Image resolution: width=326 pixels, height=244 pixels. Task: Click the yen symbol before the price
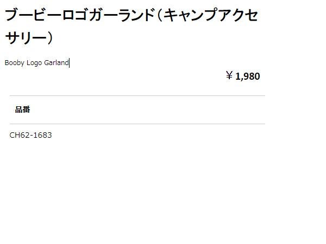pyautogui.click(x=229, y=76)
